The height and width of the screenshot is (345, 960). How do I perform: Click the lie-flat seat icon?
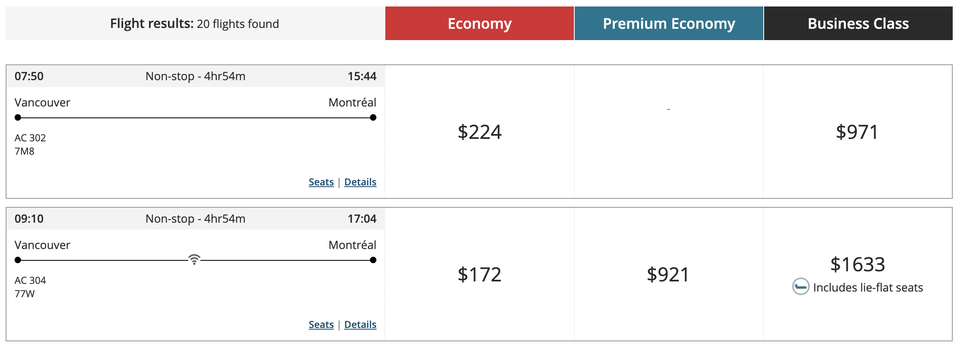click(x=801, y=287)
